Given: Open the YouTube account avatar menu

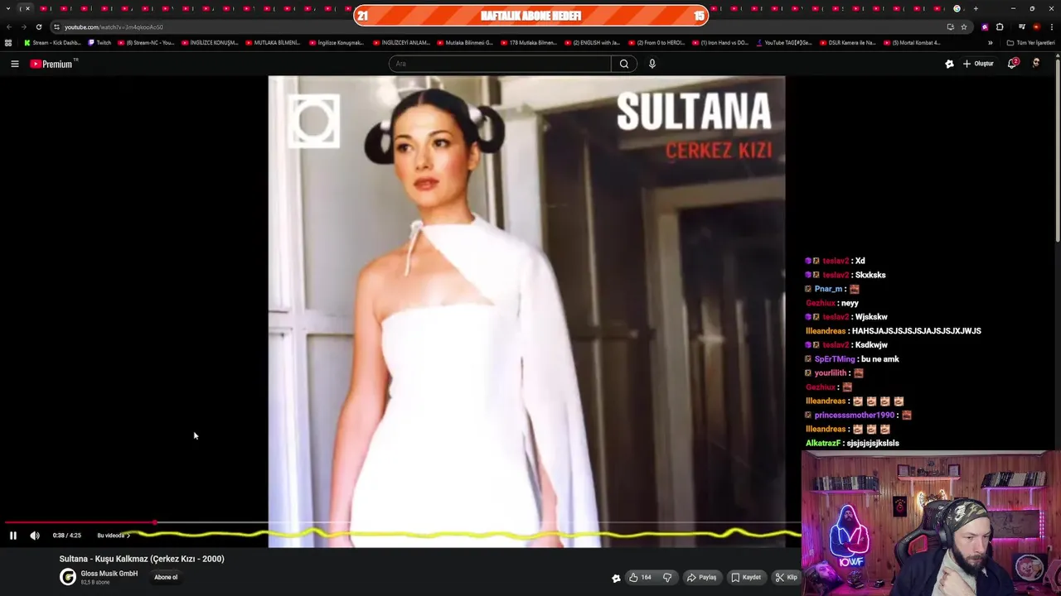Looking at the screenshot, I should pos(1036,64).
